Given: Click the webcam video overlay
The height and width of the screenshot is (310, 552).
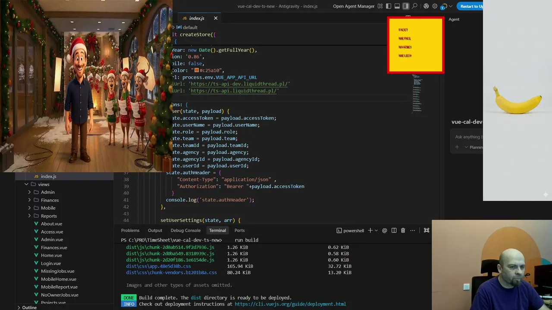Looking at the screenshot, I should click(x=492, y=265).
